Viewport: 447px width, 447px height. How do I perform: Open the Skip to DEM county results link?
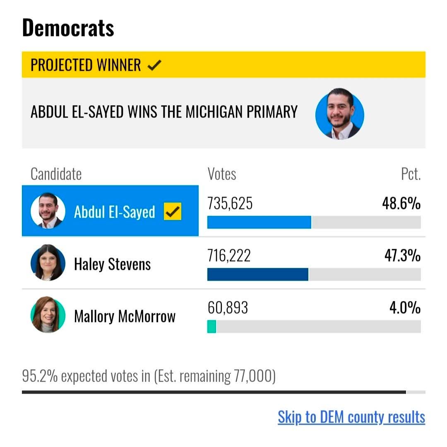[351, 417]
